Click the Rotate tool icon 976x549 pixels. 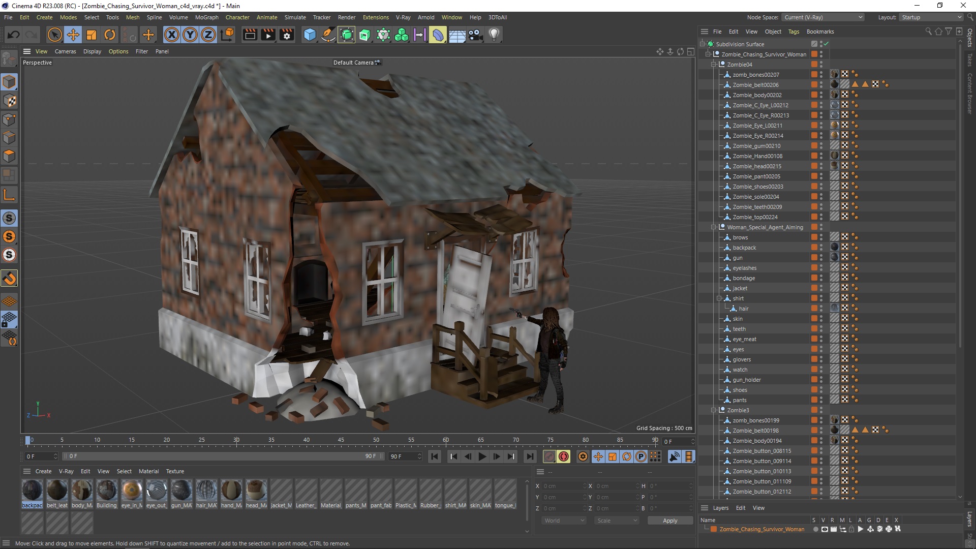click(x=110, y=34)
